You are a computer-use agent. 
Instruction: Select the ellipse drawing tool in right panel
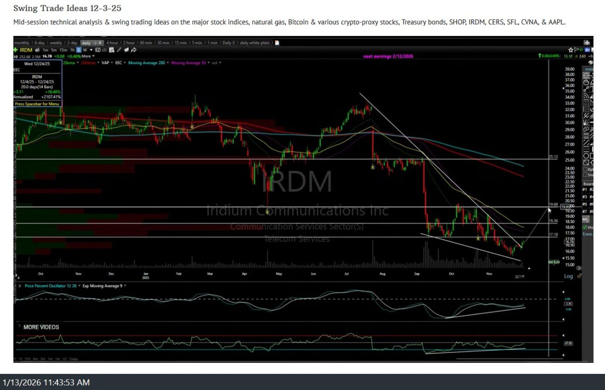point(586,156)
